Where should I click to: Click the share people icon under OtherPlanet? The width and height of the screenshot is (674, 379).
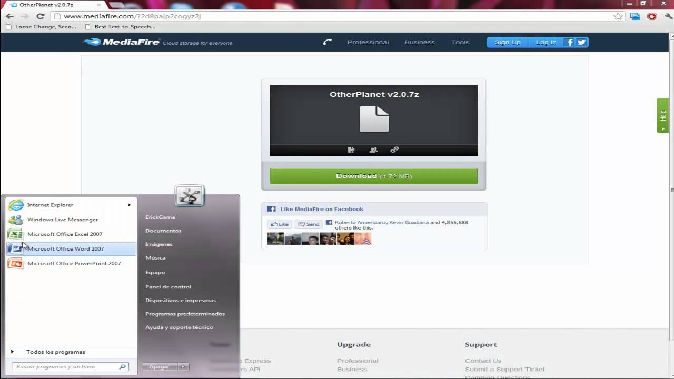pyautogui.click(x=373, y=150)
